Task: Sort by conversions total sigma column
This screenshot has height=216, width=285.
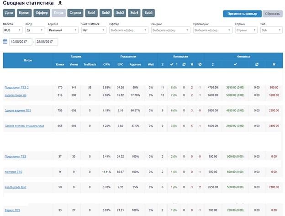Action: pyautogui.click(x=163, y=64)
